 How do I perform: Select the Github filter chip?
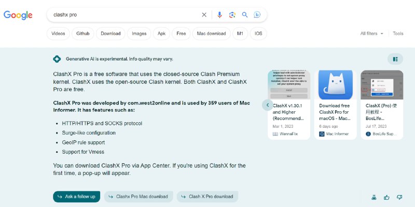point(83,34)
